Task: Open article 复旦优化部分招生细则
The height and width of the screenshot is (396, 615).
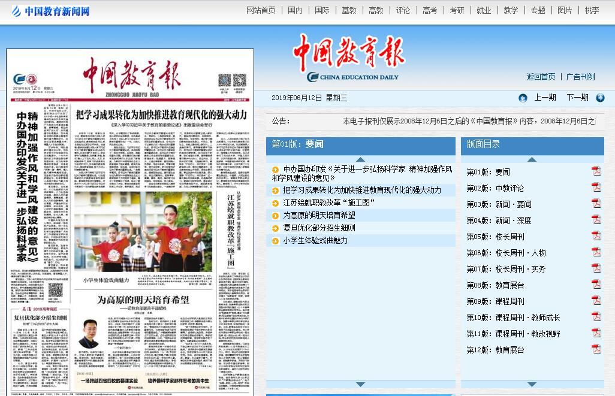Action: click(x=319, y=228)
